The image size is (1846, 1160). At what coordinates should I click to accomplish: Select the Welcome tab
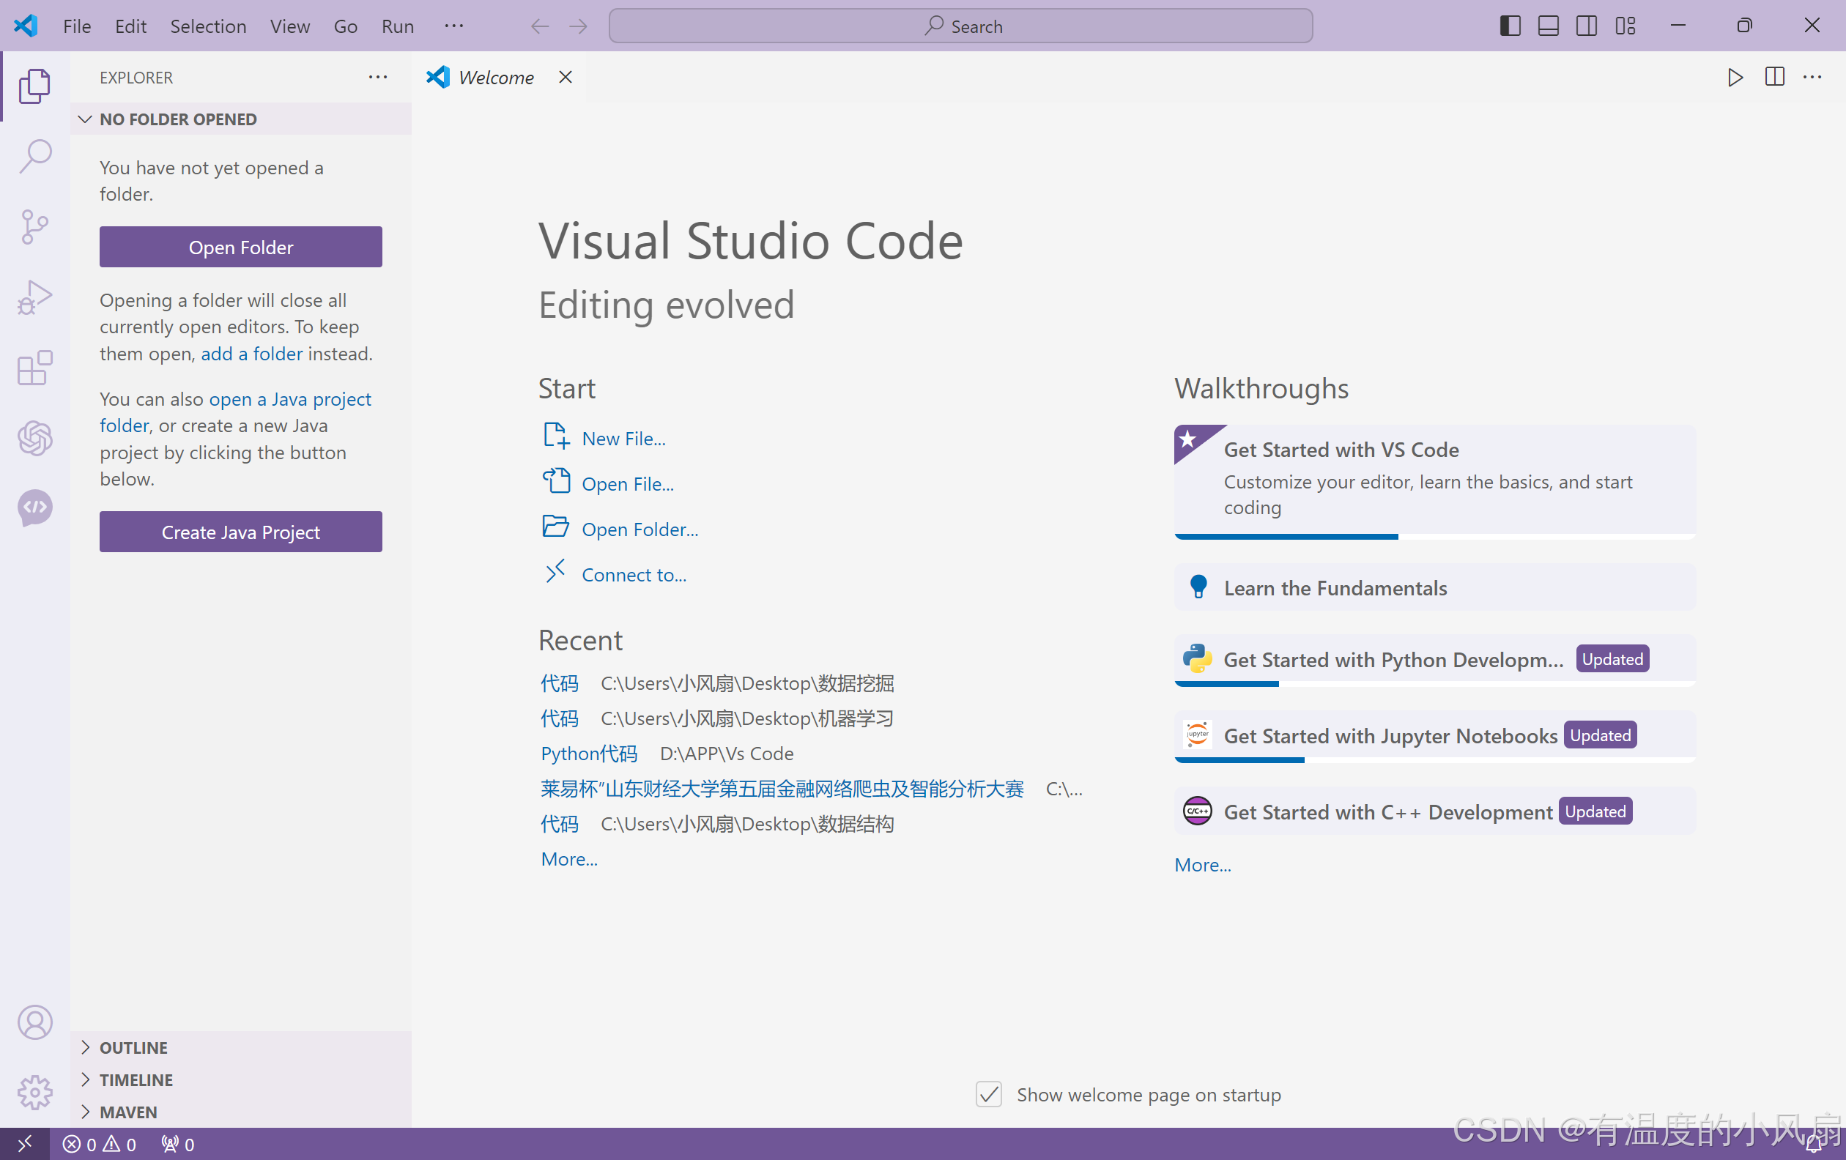[x=495, y=78]
